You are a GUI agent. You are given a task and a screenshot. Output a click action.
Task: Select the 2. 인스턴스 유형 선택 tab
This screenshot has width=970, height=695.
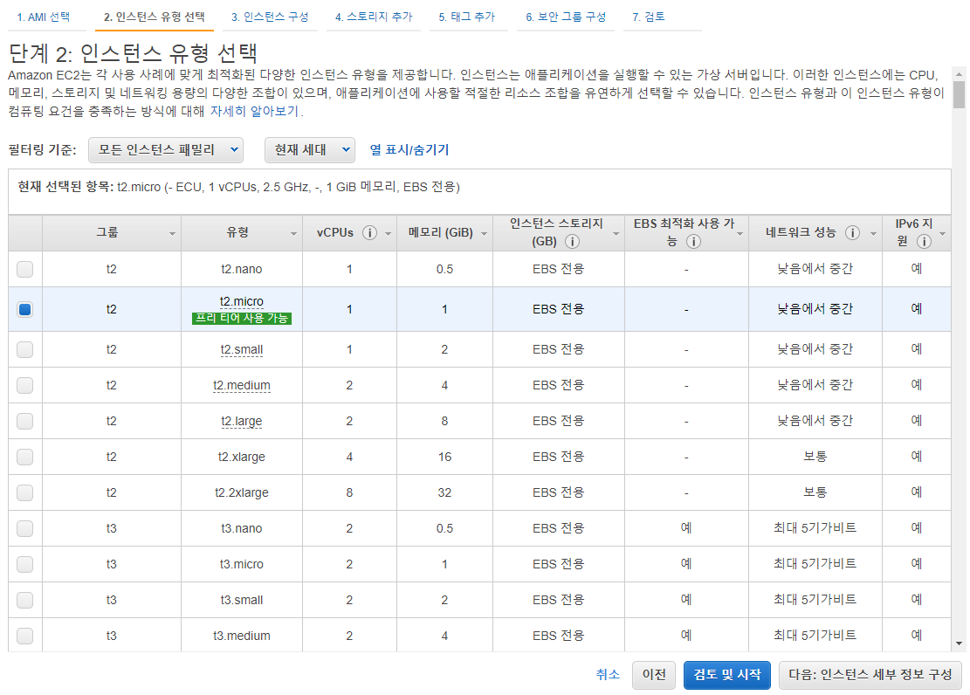pyautogui.click(x=154, y=17)
